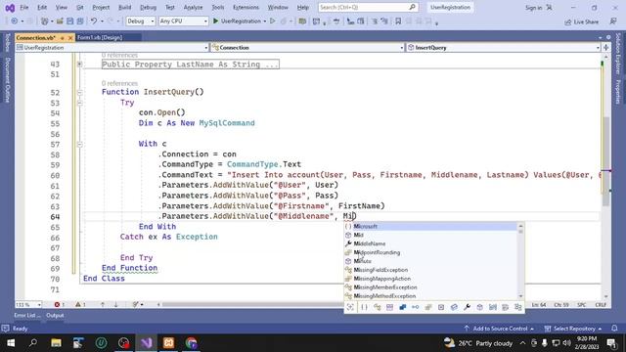626x352 pixels.
Task: Click the Navigate Backward circle icon
Action: pos(14,22)
